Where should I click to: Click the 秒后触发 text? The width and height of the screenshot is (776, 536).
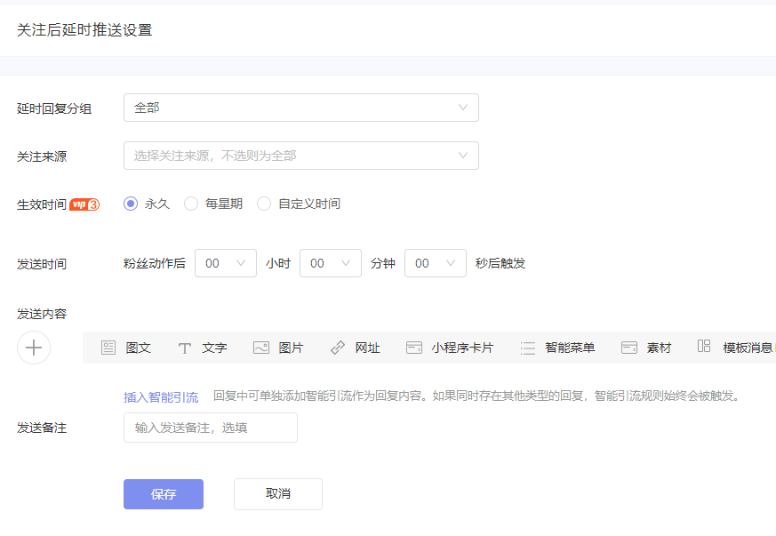(x=500, y=263)
